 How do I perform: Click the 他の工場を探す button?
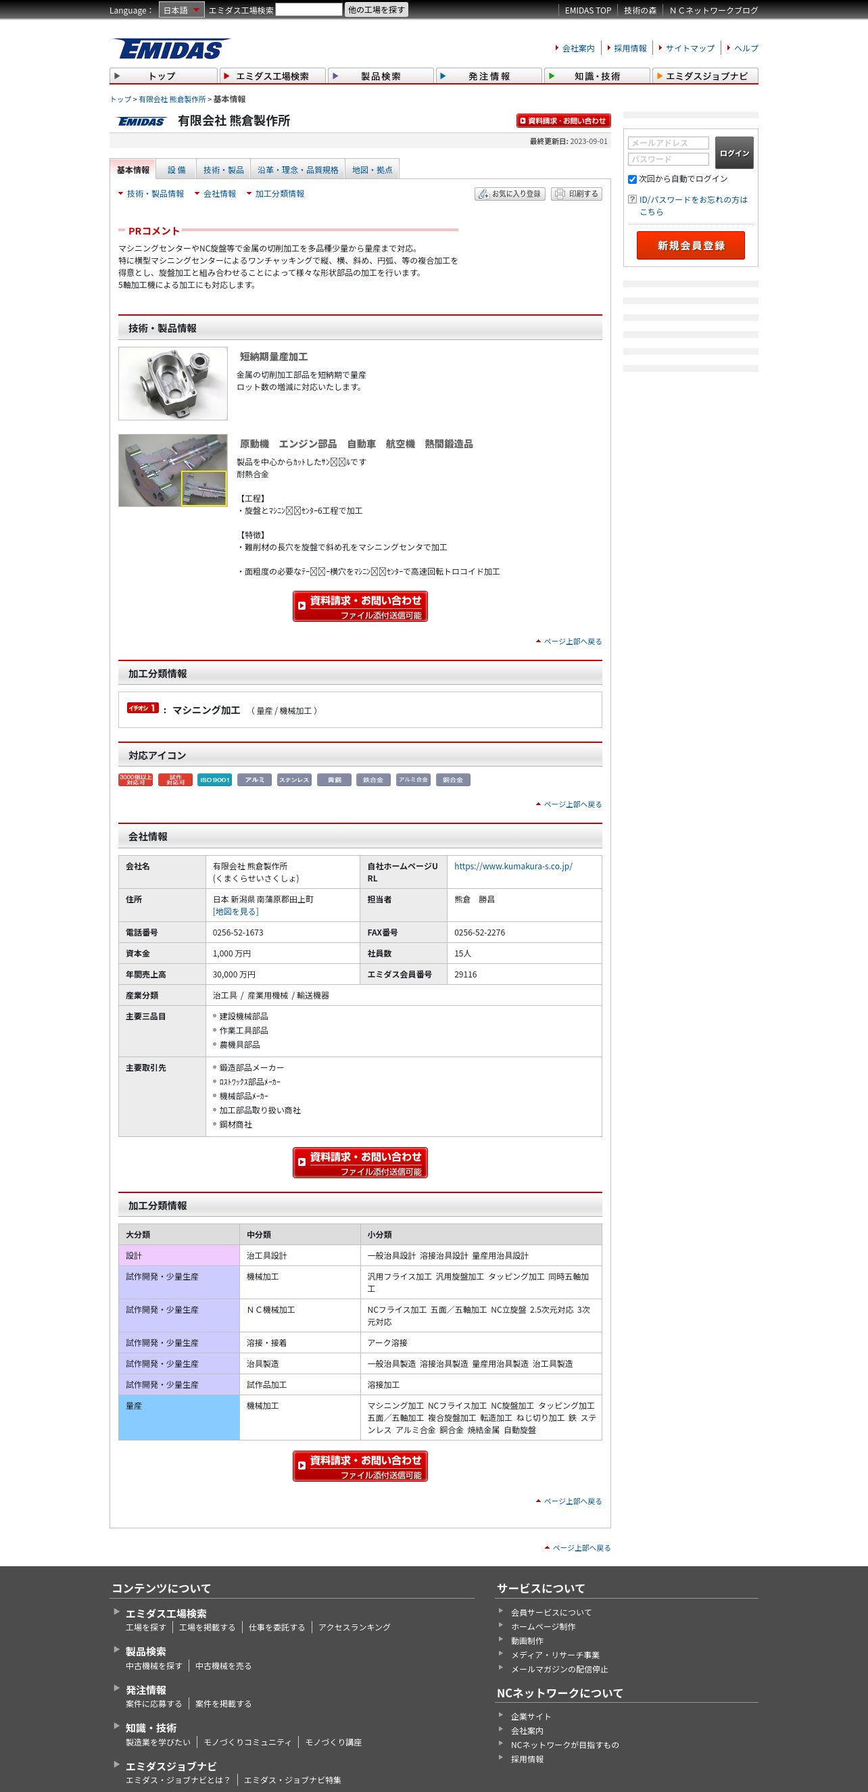pyautogui.click(x=377, y=9)
